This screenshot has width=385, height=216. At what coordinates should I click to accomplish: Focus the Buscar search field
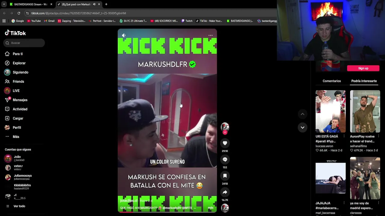[x=24, y=43]
